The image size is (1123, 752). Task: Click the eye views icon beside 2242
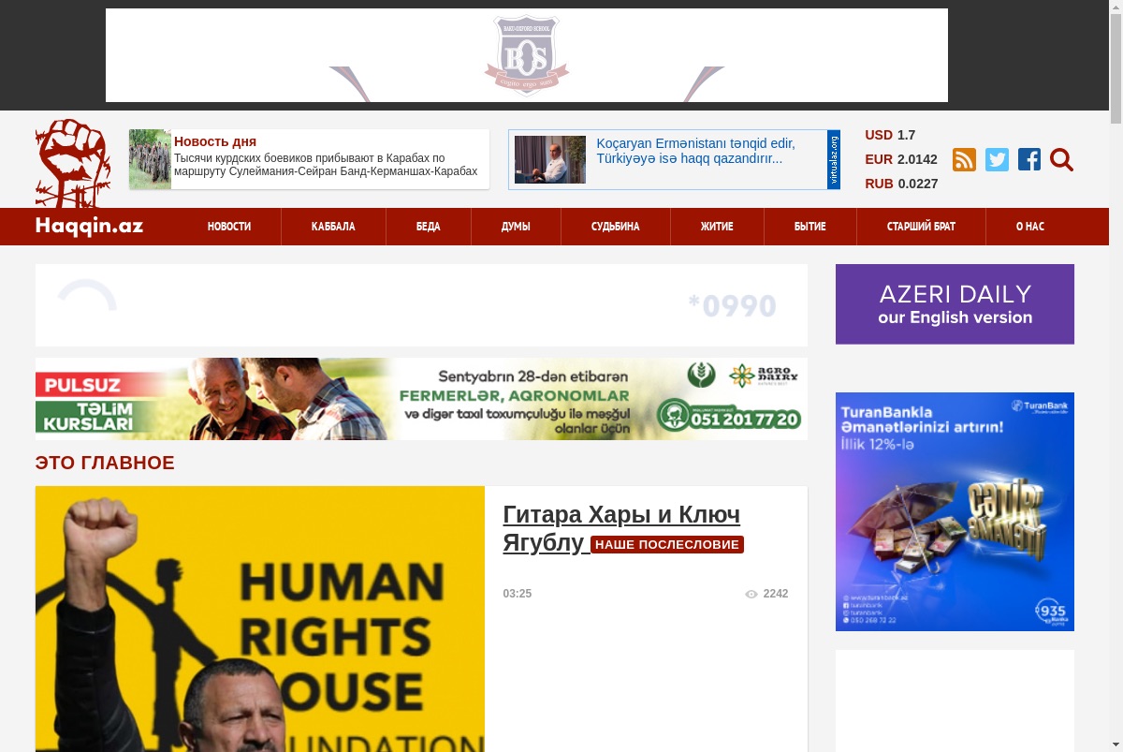(751, 594)
